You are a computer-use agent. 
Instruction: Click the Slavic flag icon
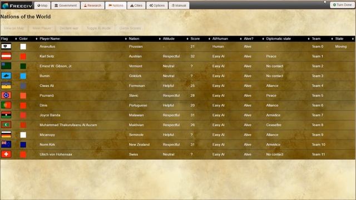coord(6,96)
